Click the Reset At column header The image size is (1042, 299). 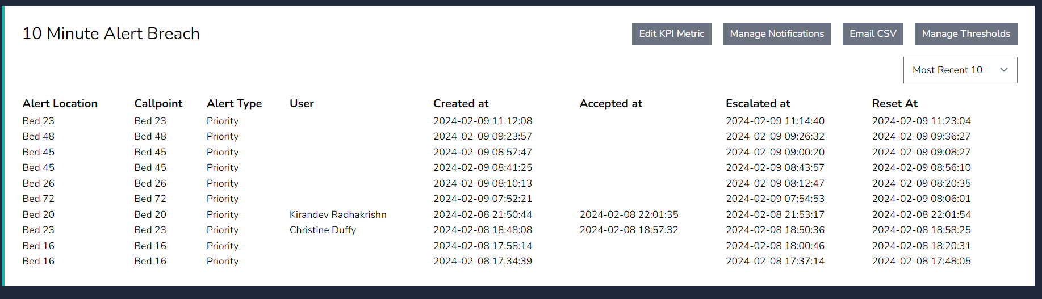(894, 103)
